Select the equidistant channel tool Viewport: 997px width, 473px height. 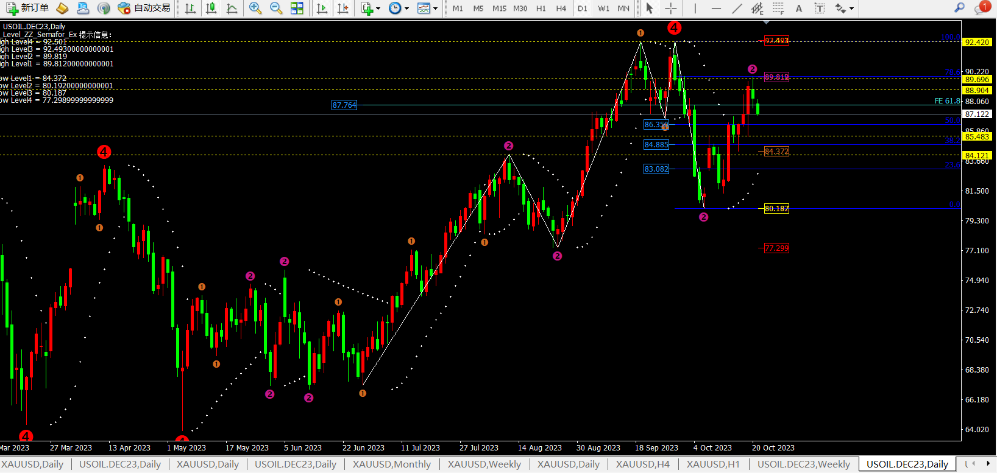tap(757, 8)
